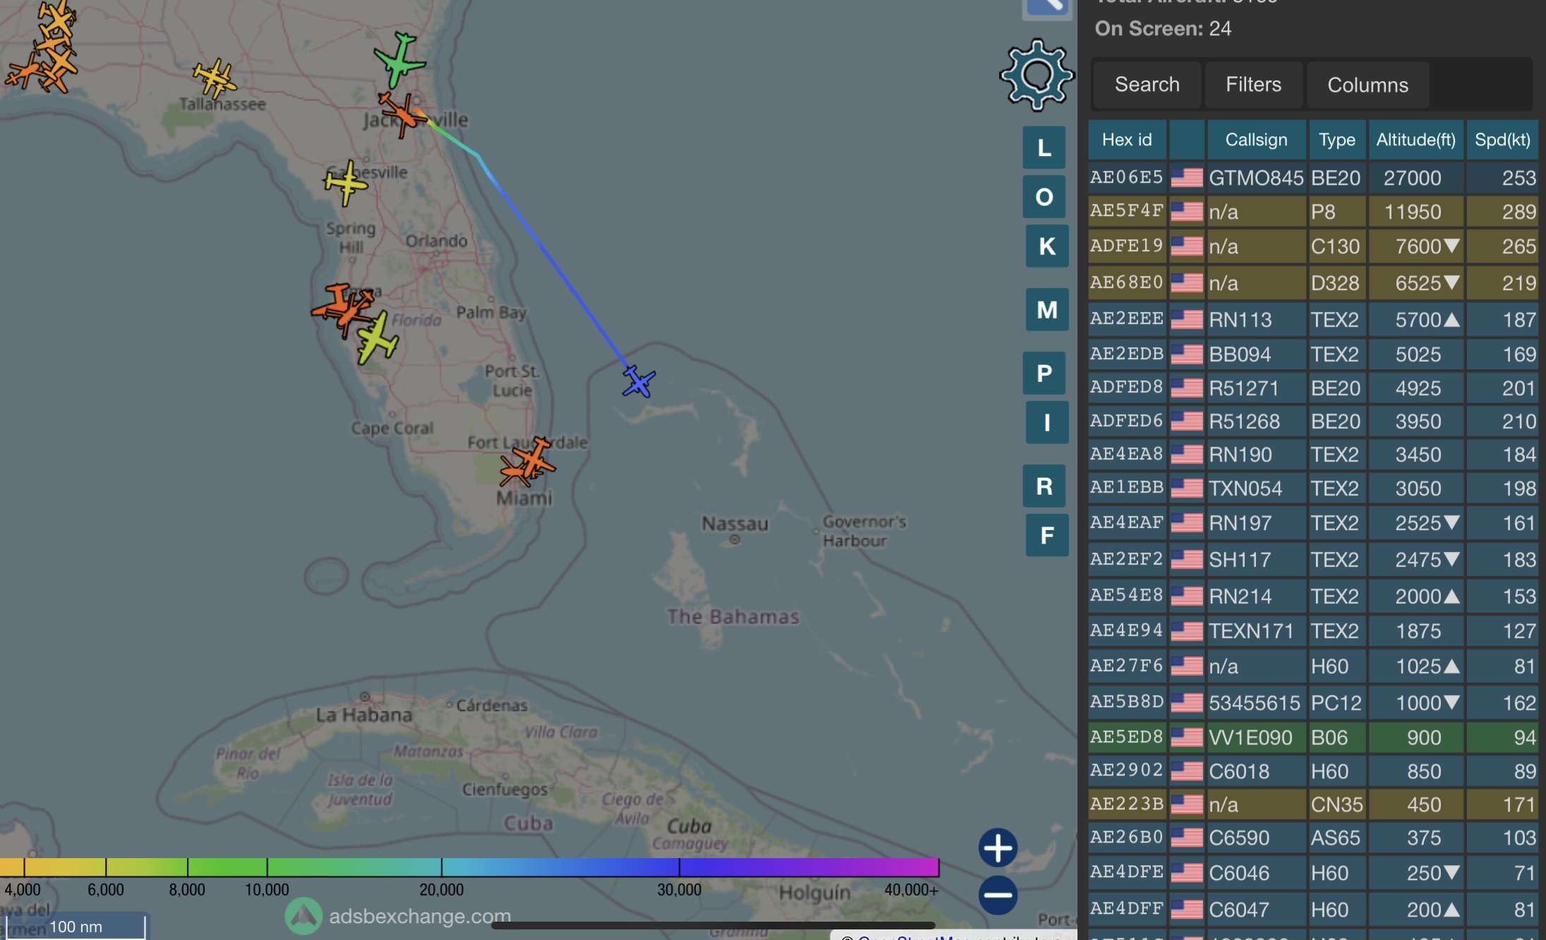
Task: Select highlighted callsign VV1E090 row
Action: click(1313, 737)
